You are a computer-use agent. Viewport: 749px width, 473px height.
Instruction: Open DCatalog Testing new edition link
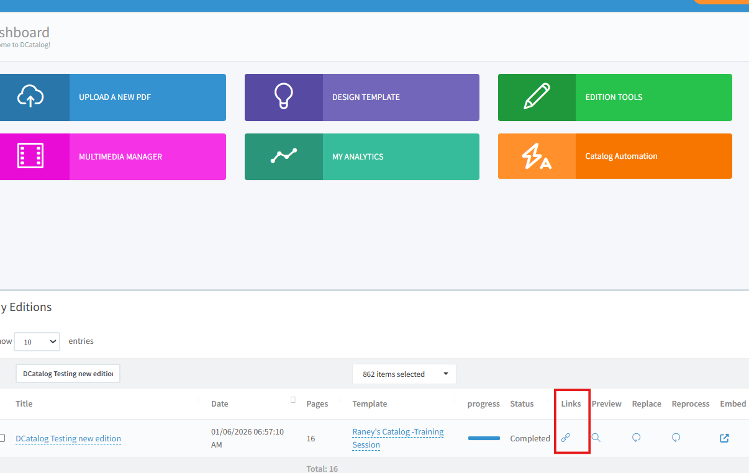click(68, 438)
